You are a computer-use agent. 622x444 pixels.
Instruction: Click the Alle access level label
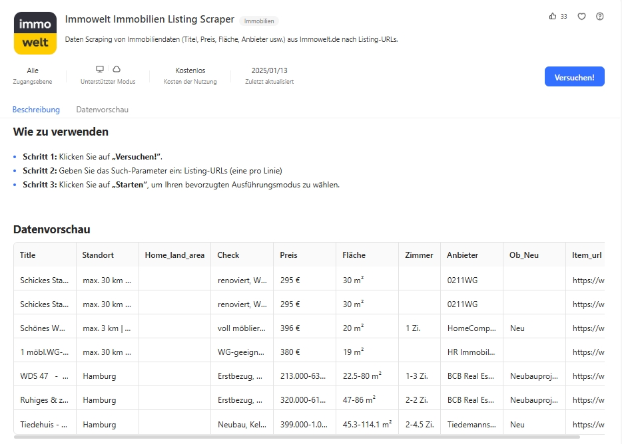(33, 70)
